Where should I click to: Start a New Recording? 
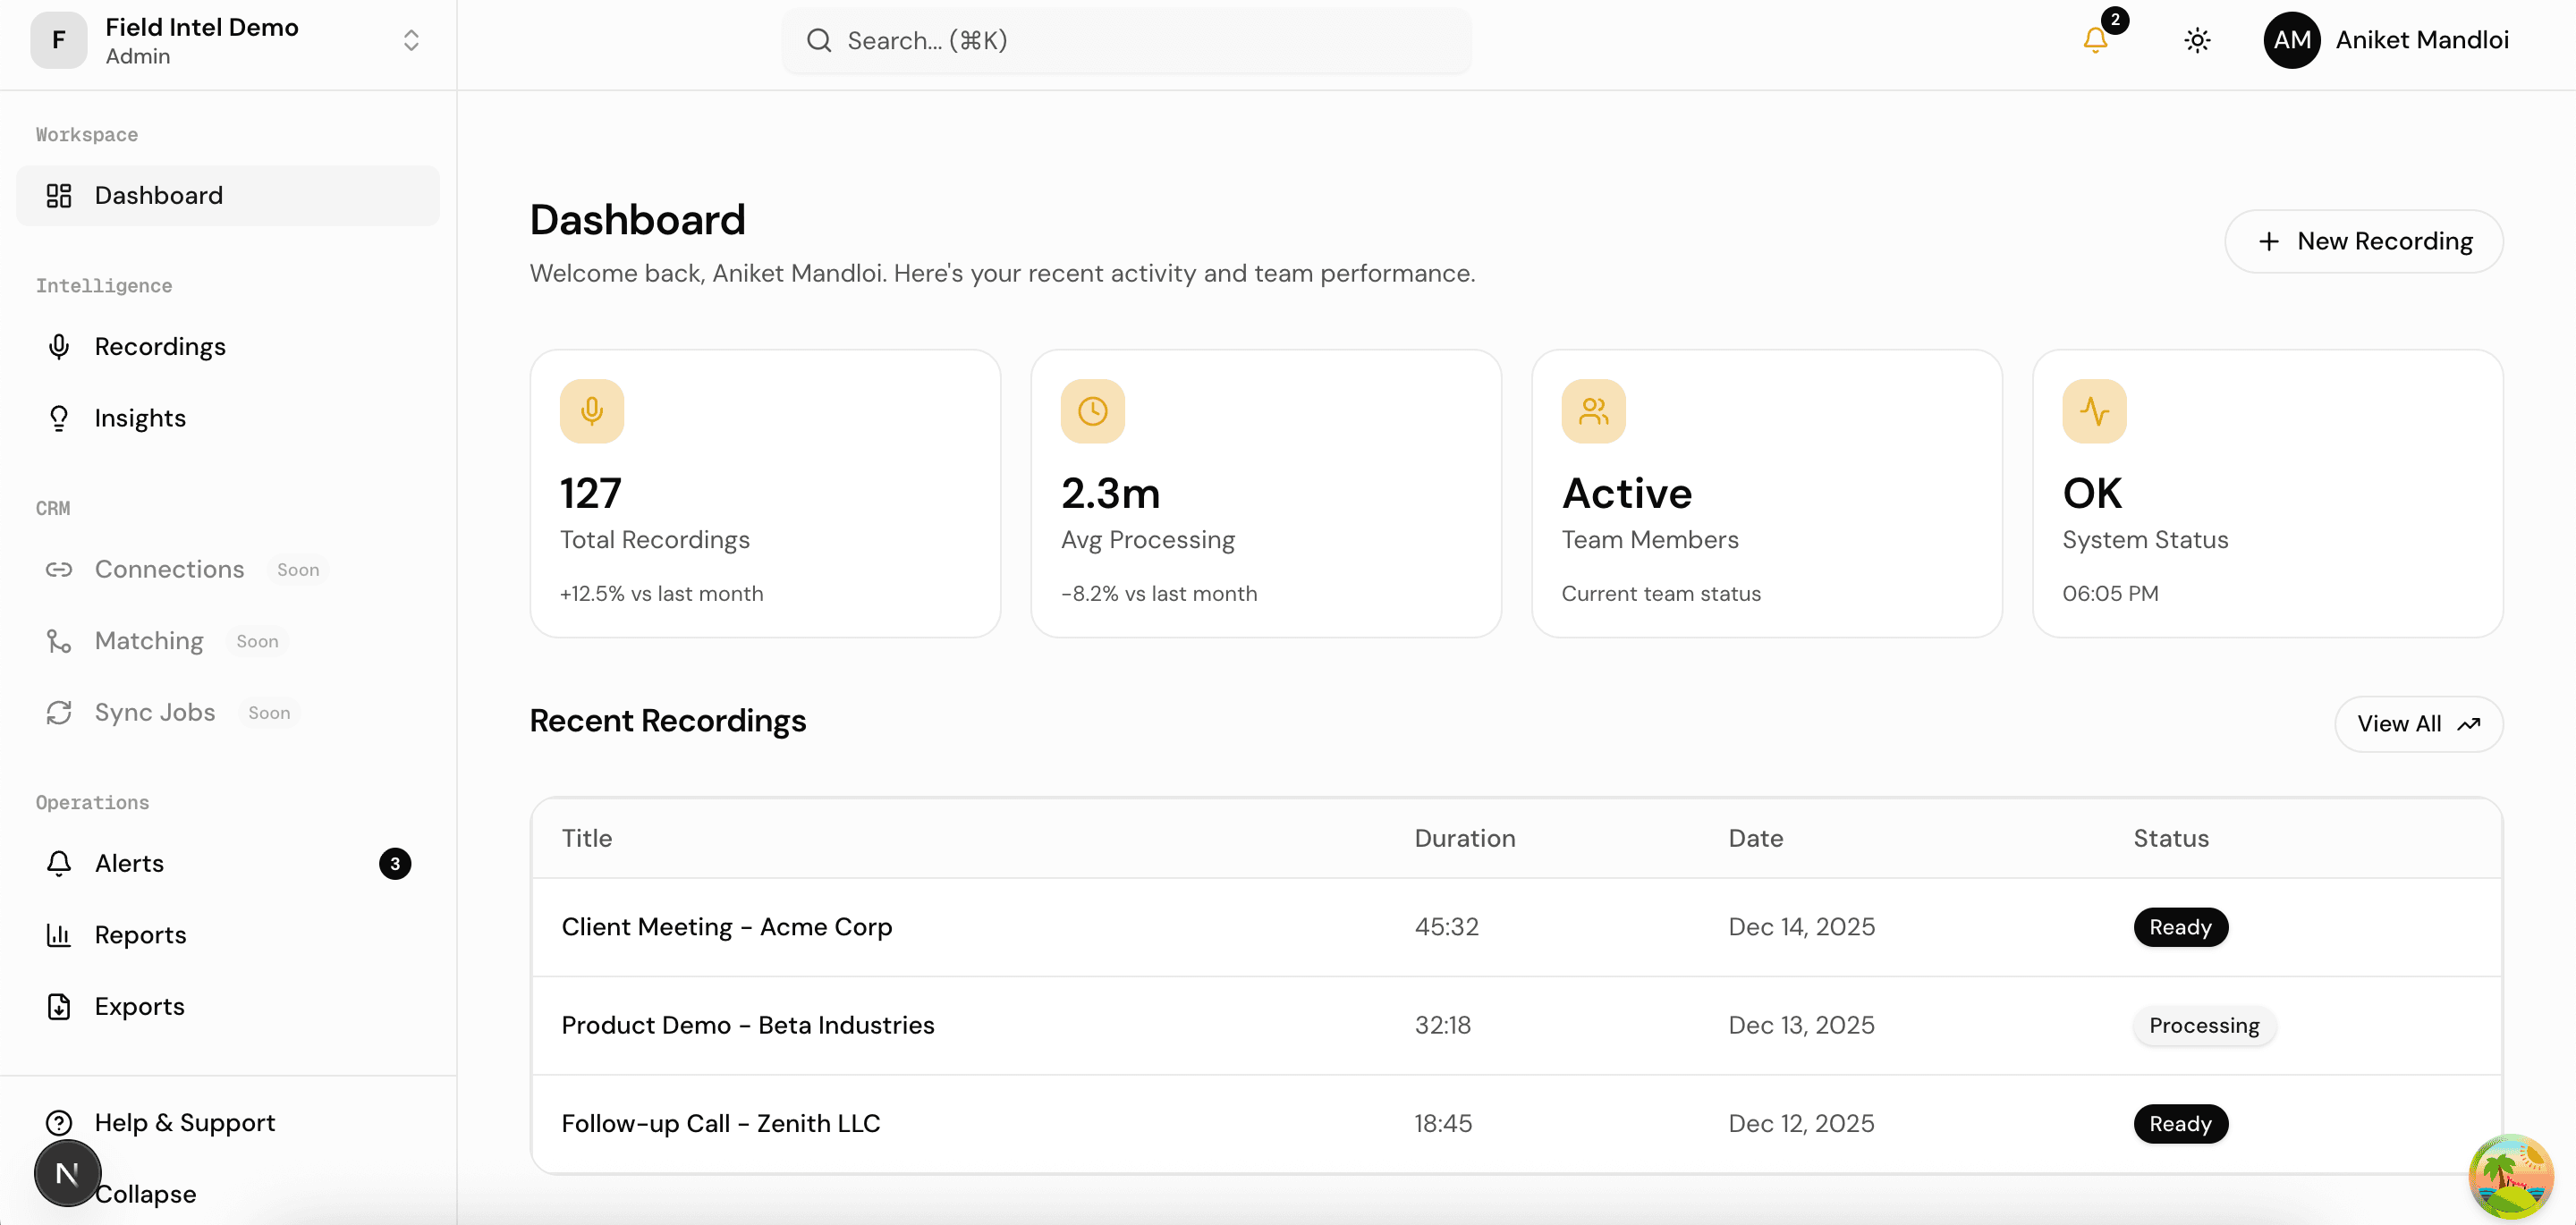2364,241
